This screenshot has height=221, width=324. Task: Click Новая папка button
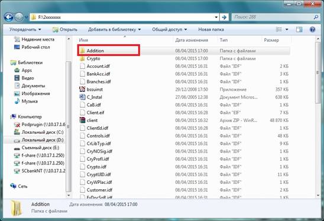pos(211,29)
